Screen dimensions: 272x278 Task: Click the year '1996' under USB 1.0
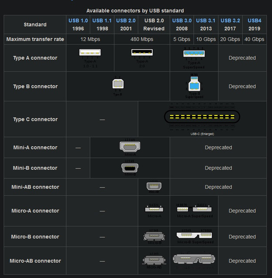point(78,29)
